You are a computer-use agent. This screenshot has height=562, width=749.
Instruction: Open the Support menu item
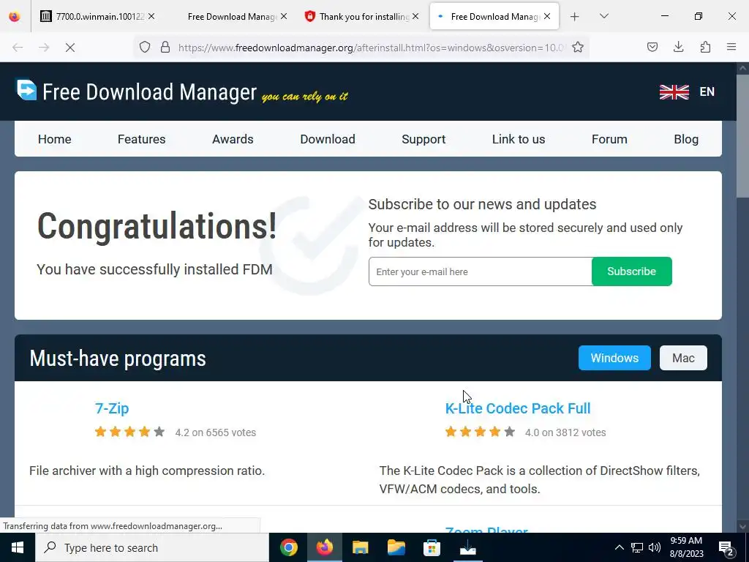click(424, 139)
